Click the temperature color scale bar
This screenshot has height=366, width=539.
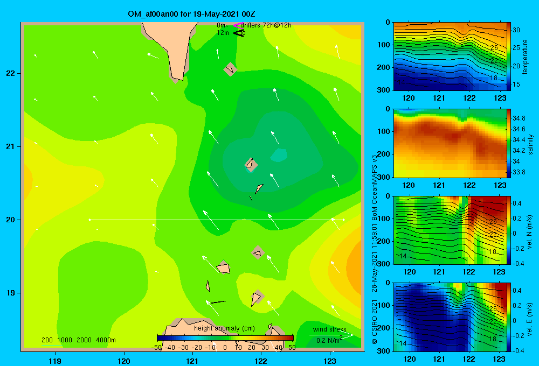point(509,57)
